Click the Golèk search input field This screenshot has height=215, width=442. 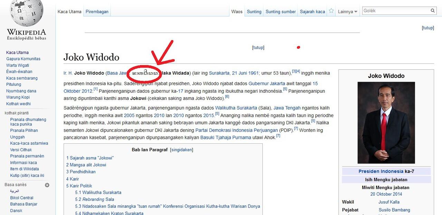coord(395,11)
